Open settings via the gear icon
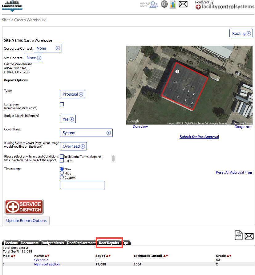The image size is (255, 275). point(164,4)
